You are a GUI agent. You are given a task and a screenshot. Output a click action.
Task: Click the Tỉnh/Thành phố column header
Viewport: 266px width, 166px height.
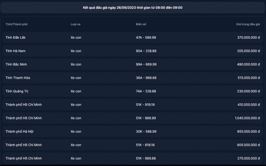pyautogui.click(x=16, y=24)
